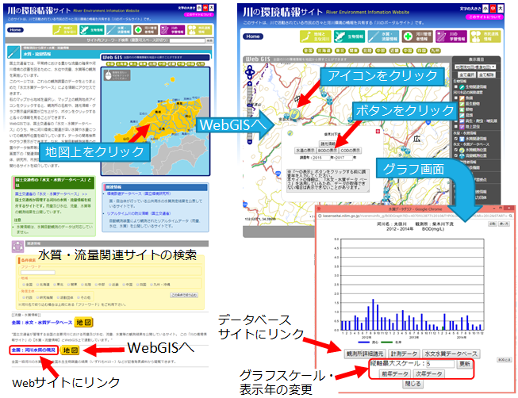
Task: Open 川の学習情報 icon in WebGIS page
Action: (451, 36)
